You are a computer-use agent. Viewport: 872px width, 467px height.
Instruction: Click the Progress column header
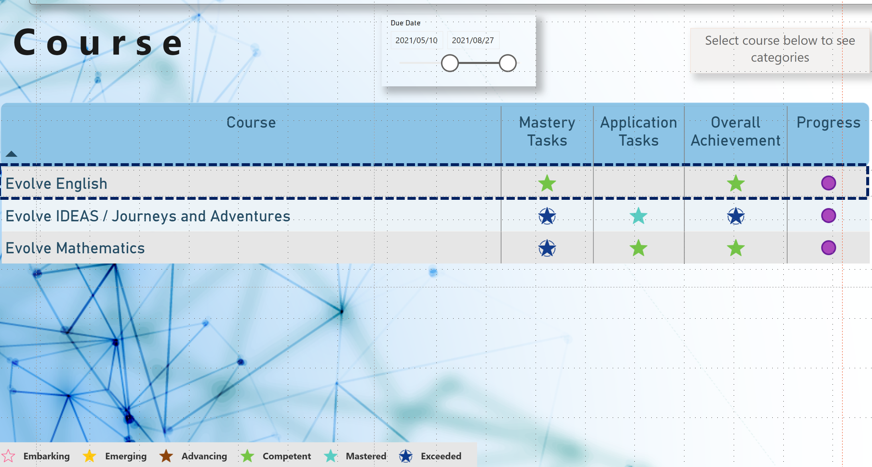828,123
